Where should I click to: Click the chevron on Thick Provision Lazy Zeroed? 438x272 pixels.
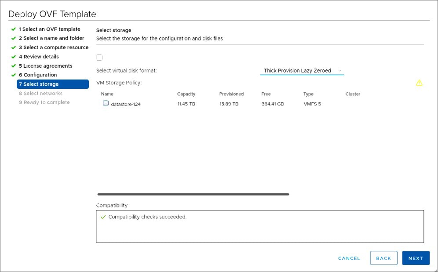pyautogui.click(x=340, y=70)
